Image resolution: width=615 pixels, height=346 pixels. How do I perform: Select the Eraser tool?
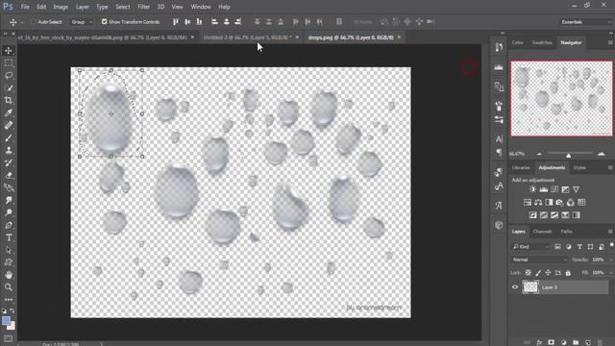[x=9, y=175]
